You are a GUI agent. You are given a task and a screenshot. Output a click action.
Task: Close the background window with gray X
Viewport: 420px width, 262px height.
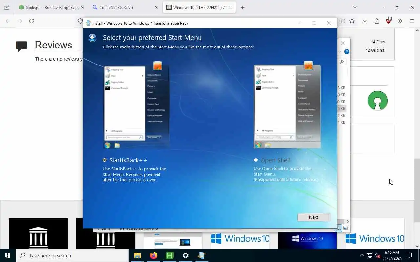(x=343, y=43)
